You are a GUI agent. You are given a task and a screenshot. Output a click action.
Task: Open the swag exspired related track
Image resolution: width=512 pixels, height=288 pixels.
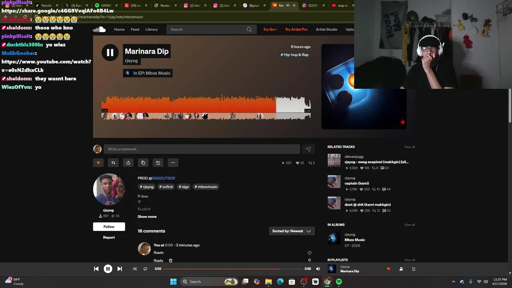tap(376, 162)
